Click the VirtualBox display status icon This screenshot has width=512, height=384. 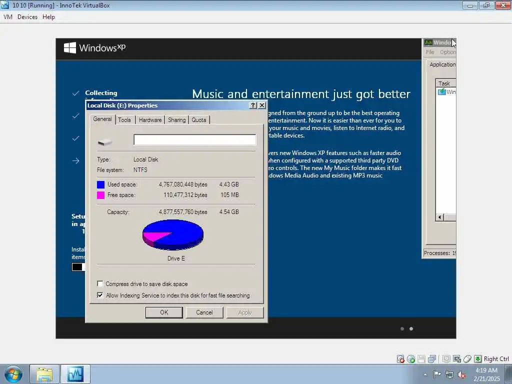coord(446,359)
